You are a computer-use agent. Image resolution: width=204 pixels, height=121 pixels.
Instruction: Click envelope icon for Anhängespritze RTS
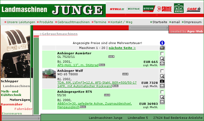pos(162,102)
